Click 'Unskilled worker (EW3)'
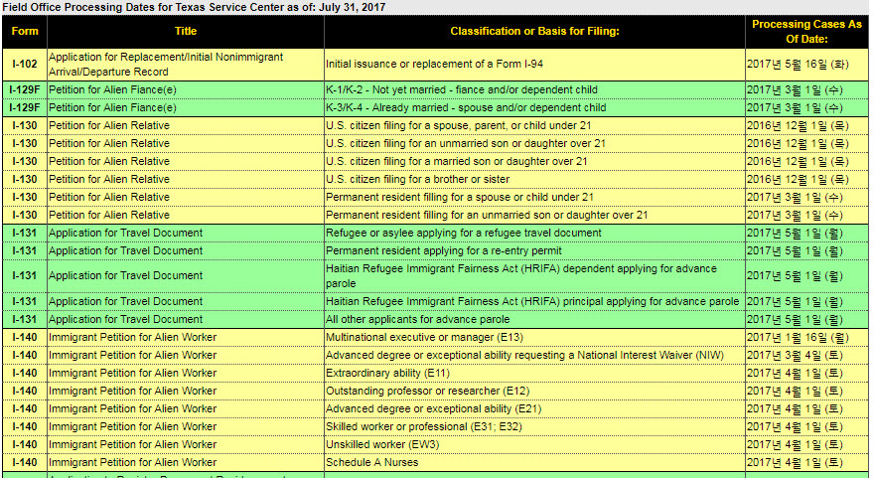This screenshot has height=478, width=874. (382, 444)
